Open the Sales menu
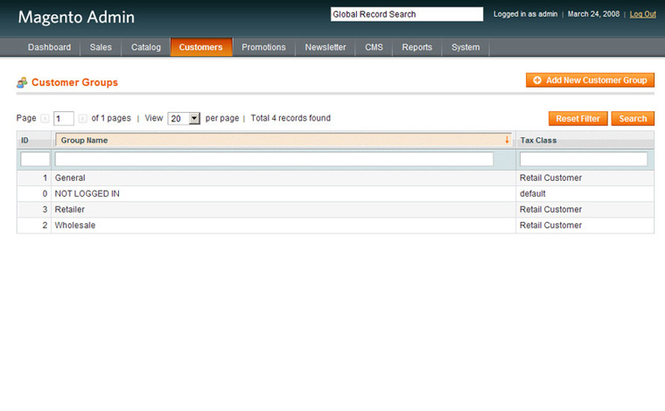This screenshot has height=411, width=665. click(101, 47)
